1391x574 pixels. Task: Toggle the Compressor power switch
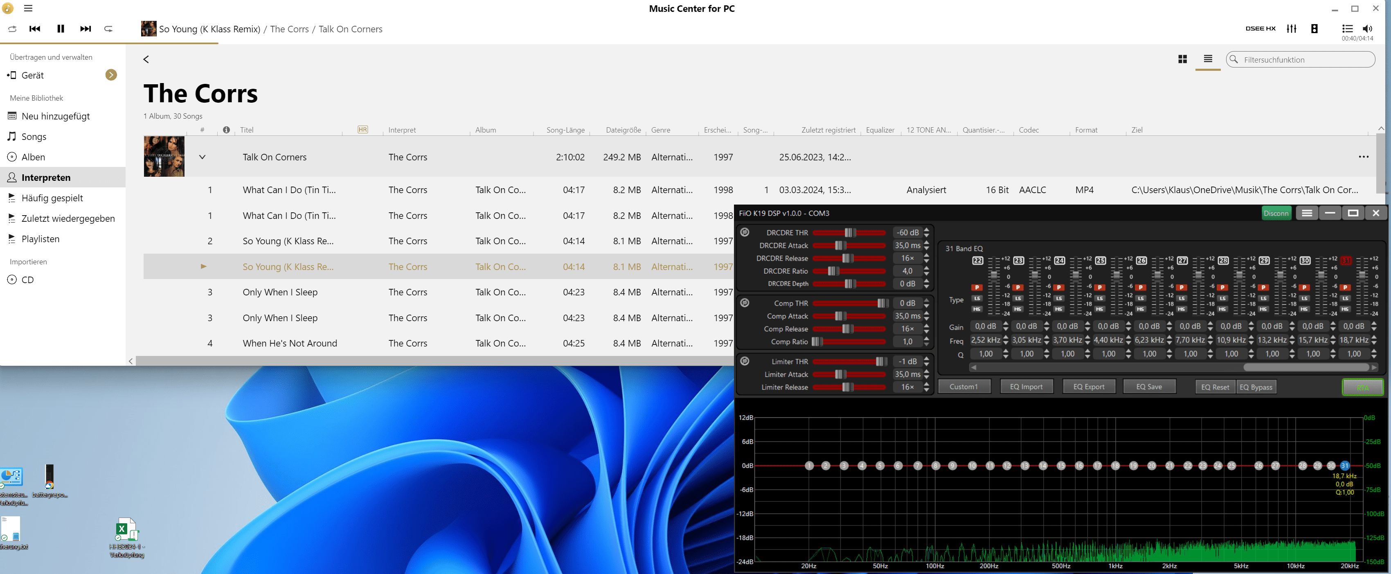click(745, 303)
